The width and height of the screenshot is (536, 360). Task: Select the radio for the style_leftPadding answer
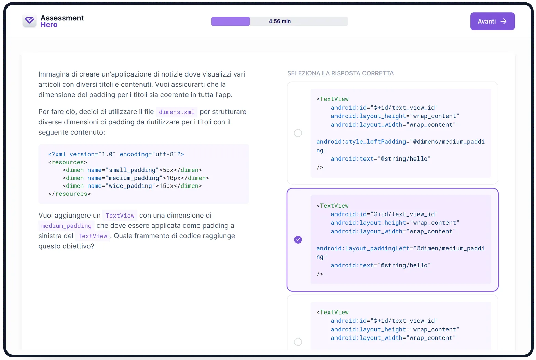click(298, 133)
